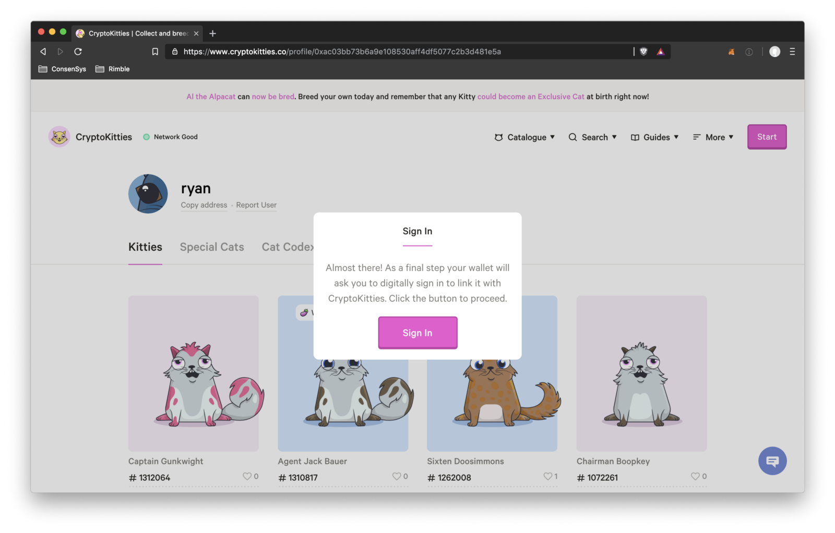Click the CryptoKitties site name

click(104, 137)
